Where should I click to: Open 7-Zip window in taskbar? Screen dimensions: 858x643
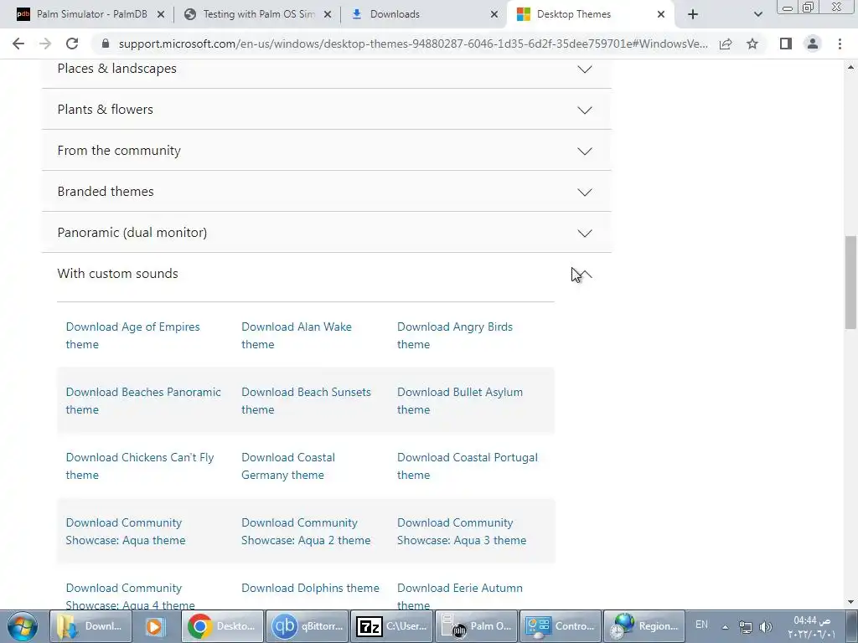(392, 626)
